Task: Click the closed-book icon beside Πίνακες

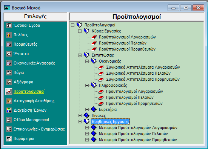Action: click(86, 115)
